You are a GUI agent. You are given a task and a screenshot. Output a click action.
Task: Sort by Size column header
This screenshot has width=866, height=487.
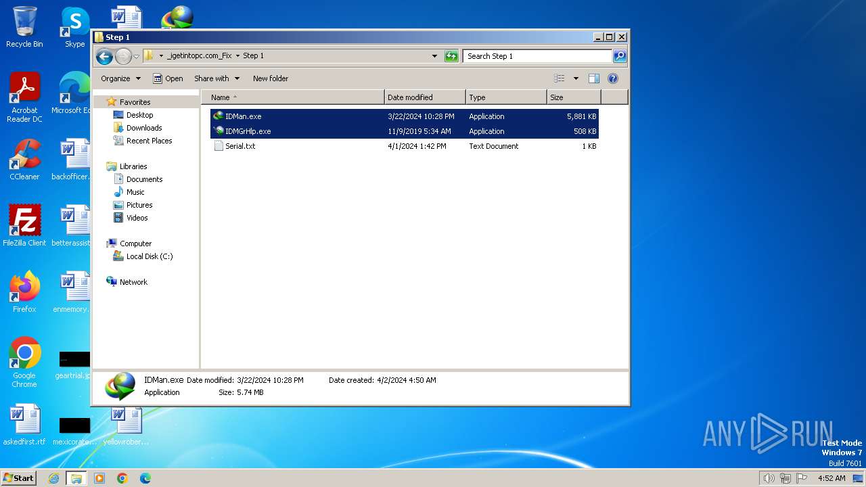click(x=574, y=97)
